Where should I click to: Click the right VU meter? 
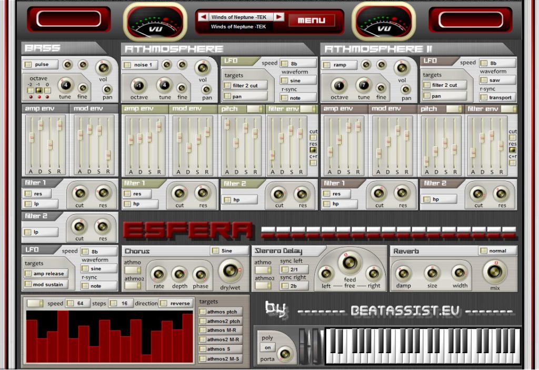click(384, 22)
